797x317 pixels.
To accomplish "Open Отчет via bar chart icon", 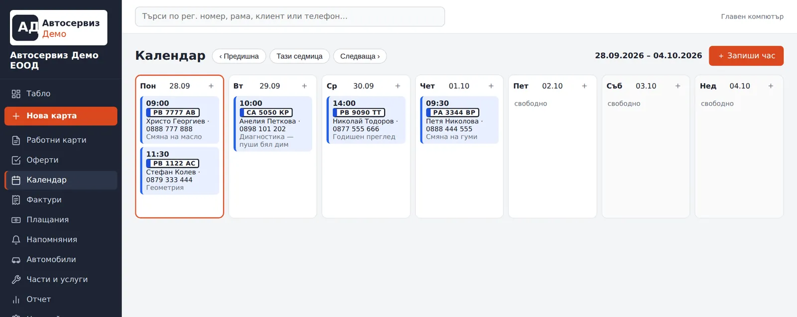I will point(16,300).
